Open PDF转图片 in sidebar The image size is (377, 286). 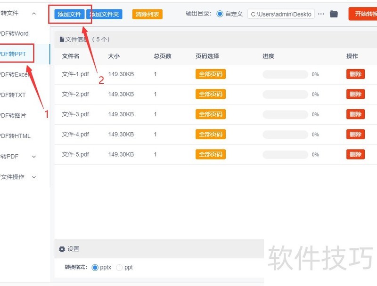[14, 115]
